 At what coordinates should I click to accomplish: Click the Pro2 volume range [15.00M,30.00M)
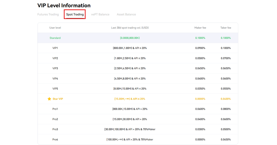tap(130, 119)
